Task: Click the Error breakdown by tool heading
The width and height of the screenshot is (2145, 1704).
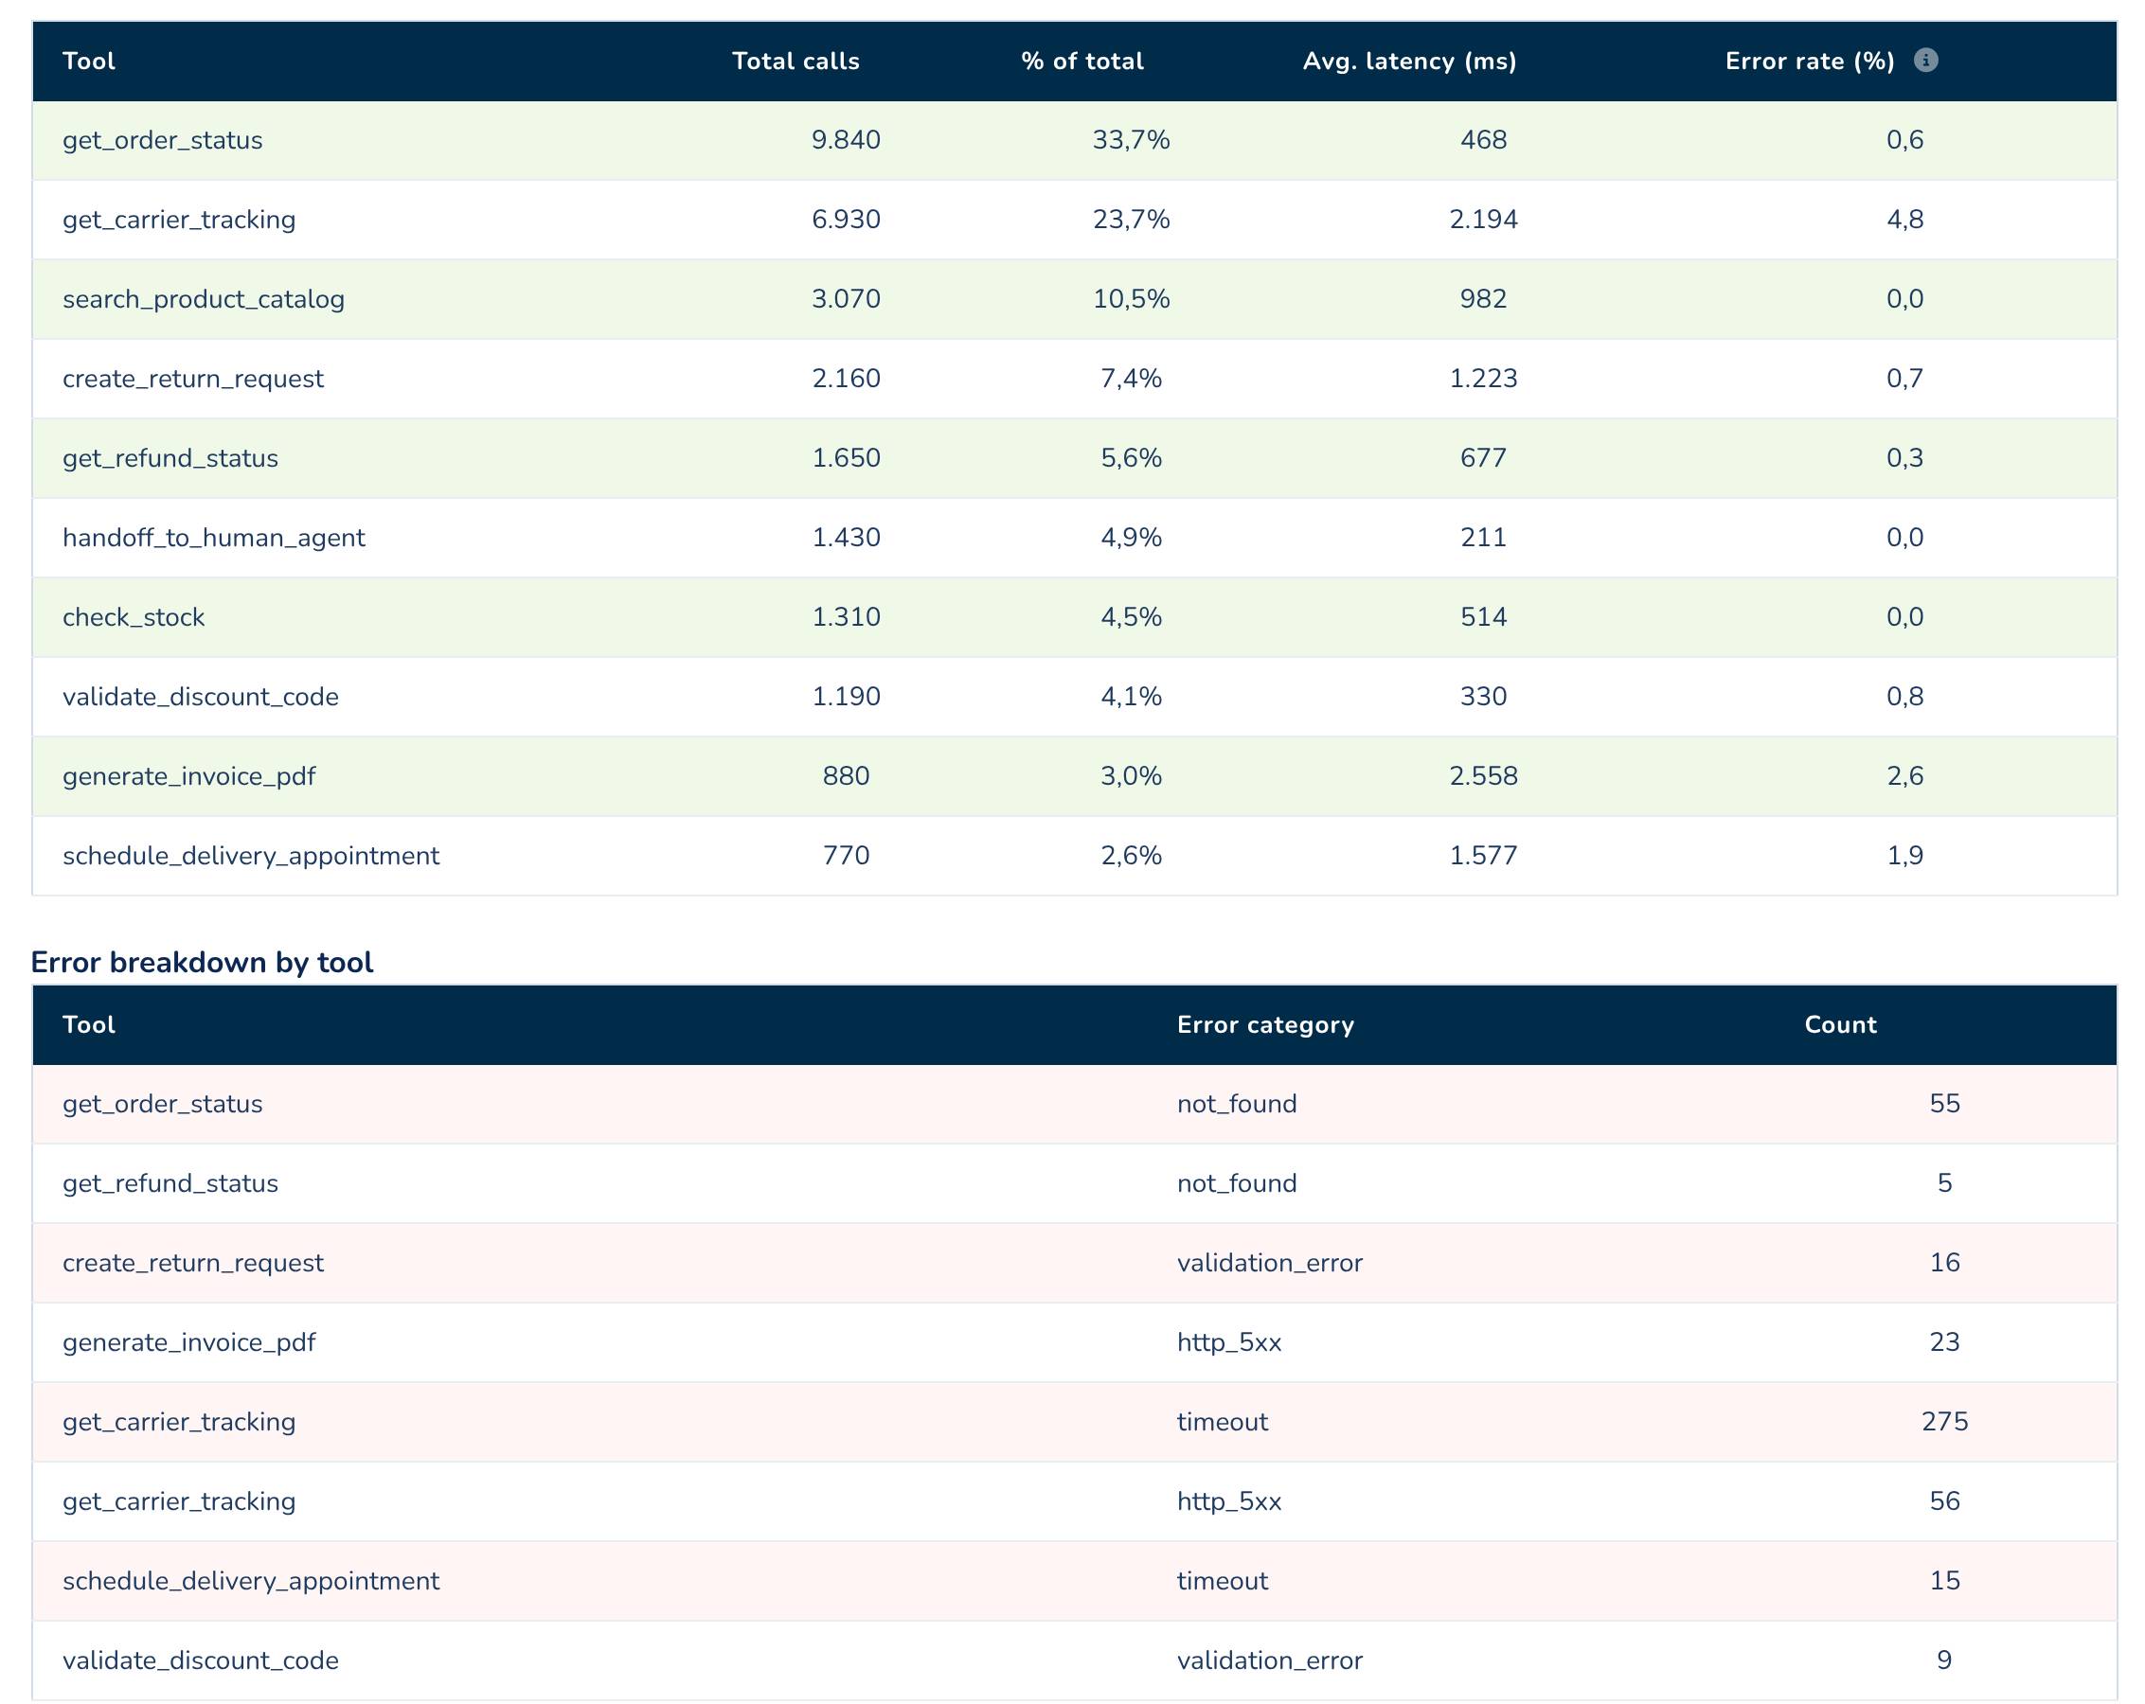Action: pos(202,962)
